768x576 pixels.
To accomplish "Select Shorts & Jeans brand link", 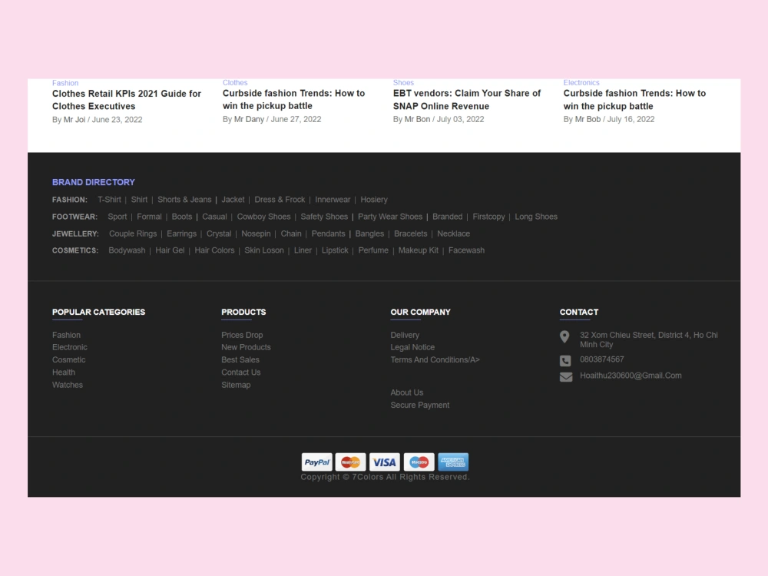I will (x=184, y=200).
